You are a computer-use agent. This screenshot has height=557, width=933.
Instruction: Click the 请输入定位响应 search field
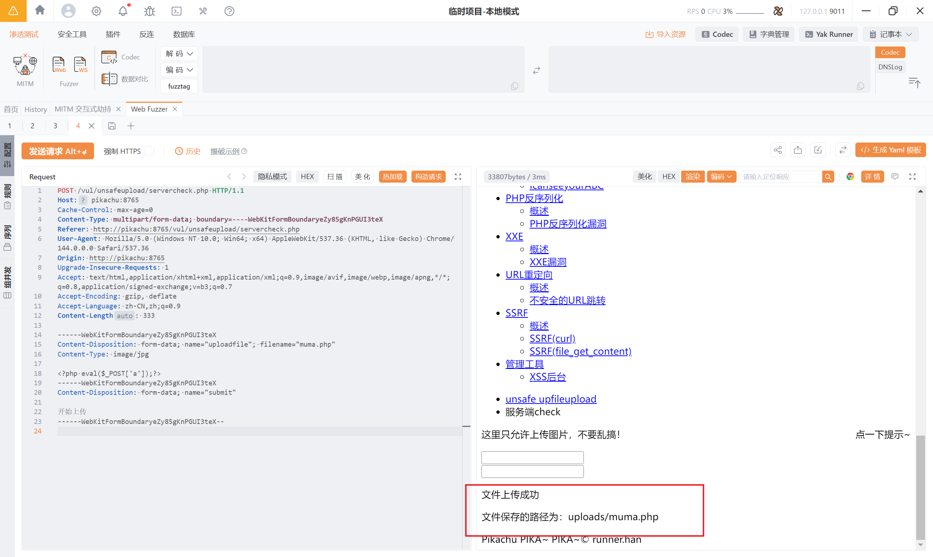click(x=780, y=176)
